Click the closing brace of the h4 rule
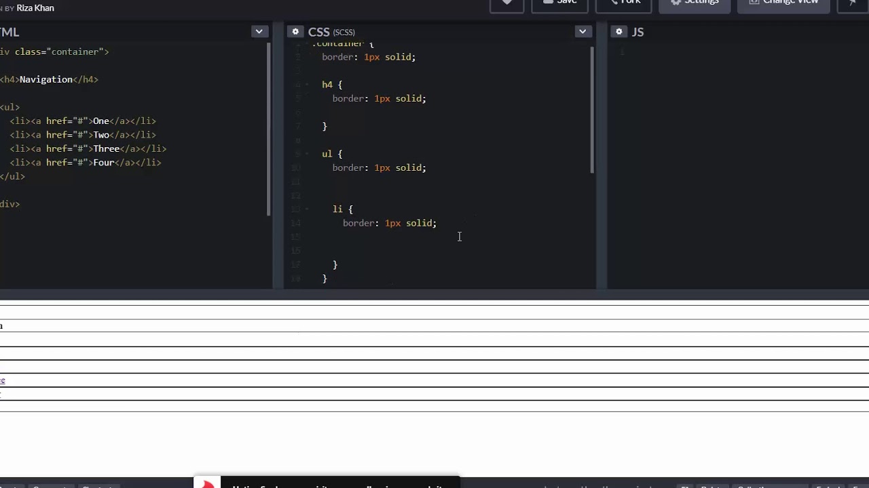Screen dimensions: 869x488 325,126
